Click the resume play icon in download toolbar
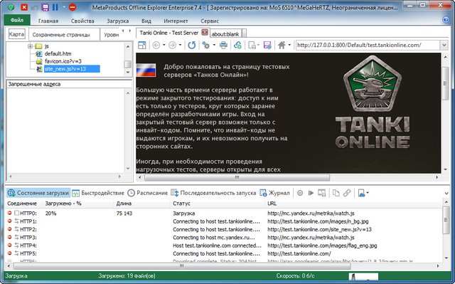Screen dimensions: 455x284 pos(311,193)
